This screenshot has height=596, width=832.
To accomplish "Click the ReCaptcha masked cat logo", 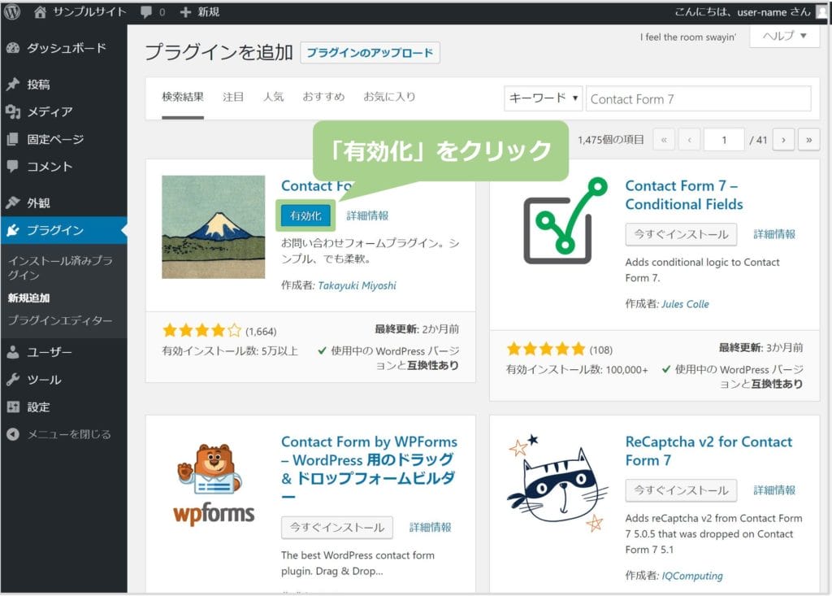I will click(558, 484).
